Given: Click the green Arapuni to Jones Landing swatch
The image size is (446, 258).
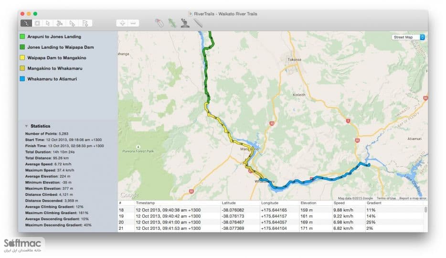Looking at the screenshot, I should point(22,36).
